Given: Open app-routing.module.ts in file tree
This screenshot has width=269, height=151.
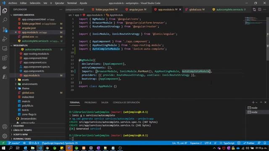Looking at the screenshot, I should click(36, 54).
